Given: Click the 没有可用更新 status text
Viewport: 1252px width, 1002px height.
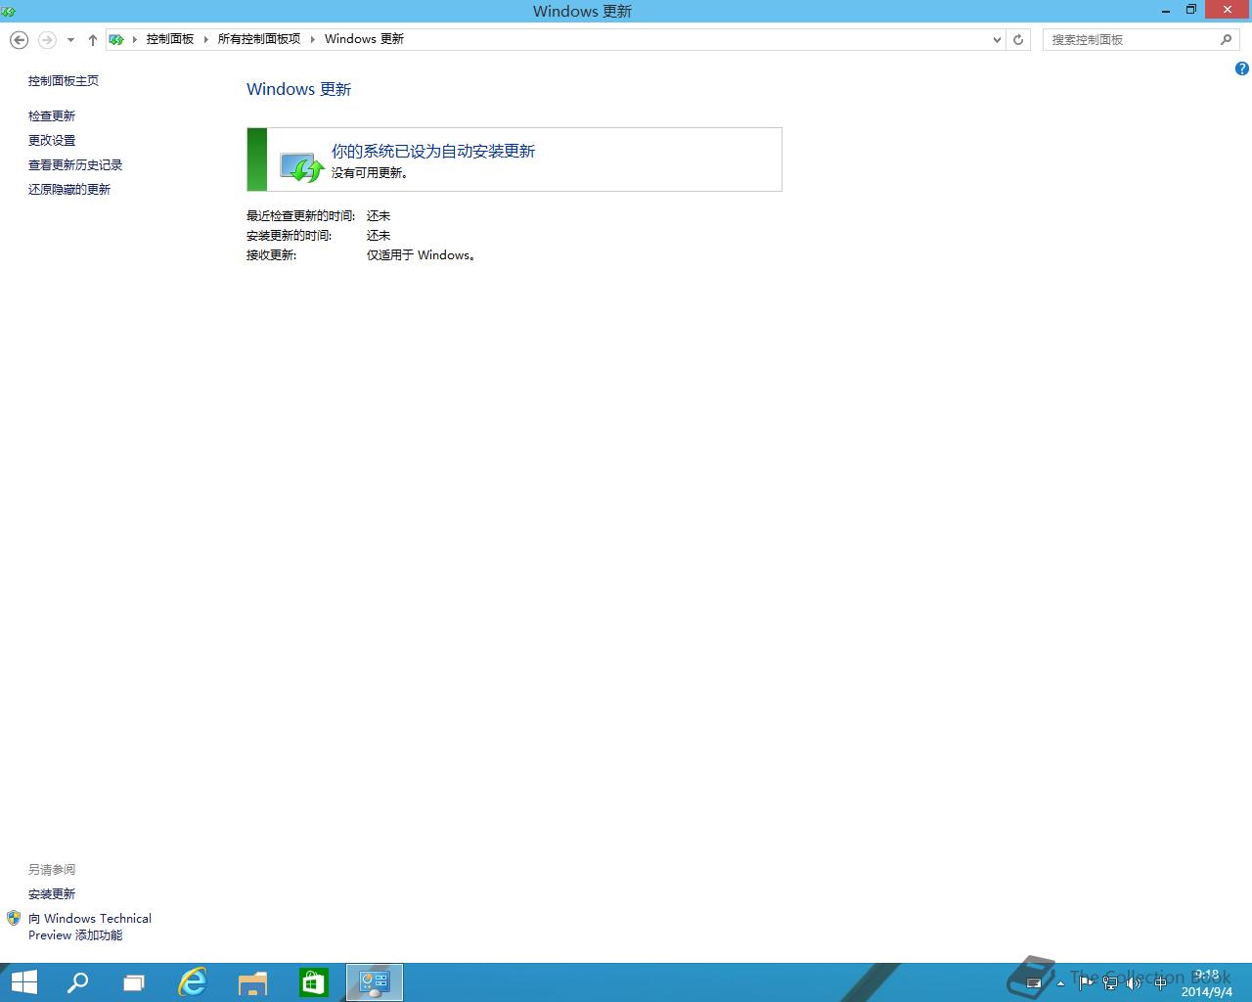Looking at the screenshot, I should (370, 173).
